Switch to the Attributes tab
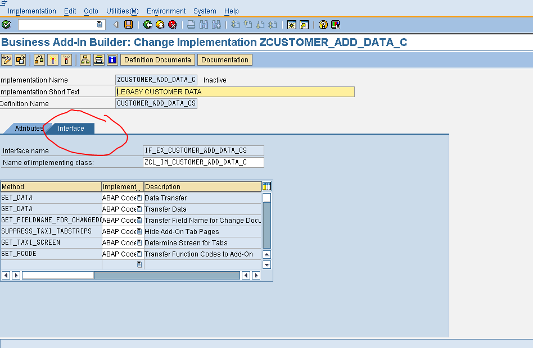 pos(28,128)
